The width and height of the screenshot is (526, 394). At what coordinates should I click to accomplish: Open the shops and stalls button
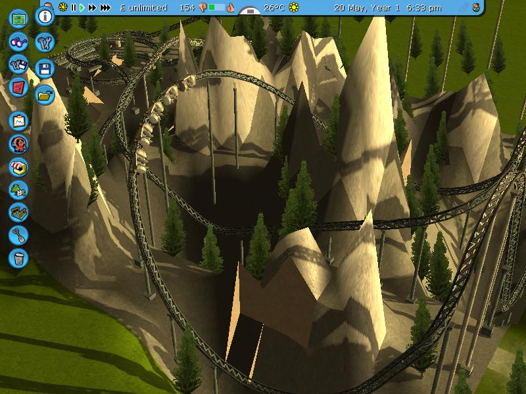(x=18, y=167)
